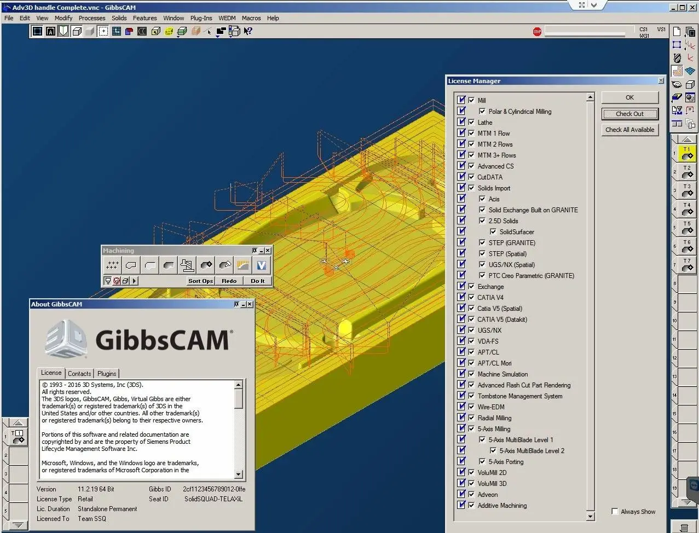Switch to the Plugins tab

(107, 373)
